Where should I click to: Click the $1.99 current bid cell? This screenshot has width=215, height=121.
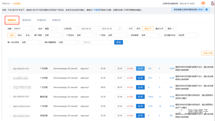point(103,68)
